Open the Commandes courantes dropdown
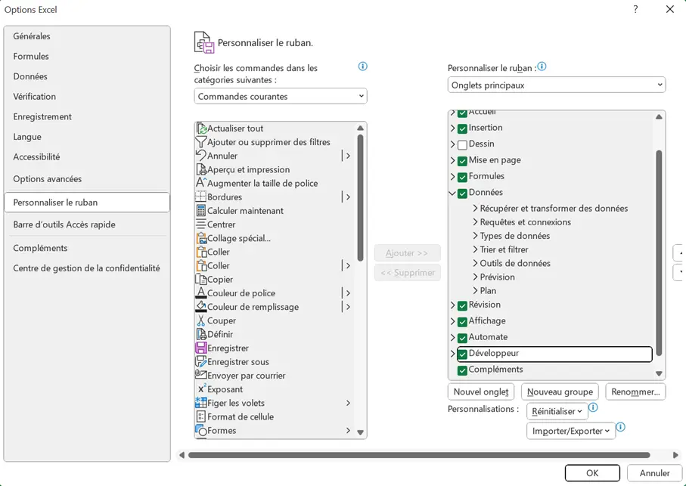Image resolution: width=686 pixels, height=486 pixels. pos(281,97)
